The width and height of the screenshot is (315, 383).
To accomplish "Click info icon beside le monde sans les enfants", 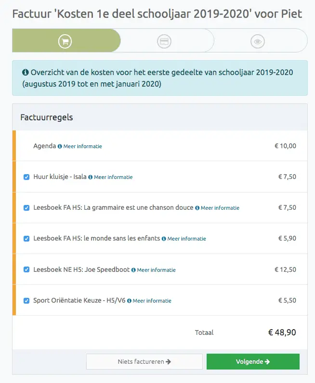I will (x=164, y=239).
